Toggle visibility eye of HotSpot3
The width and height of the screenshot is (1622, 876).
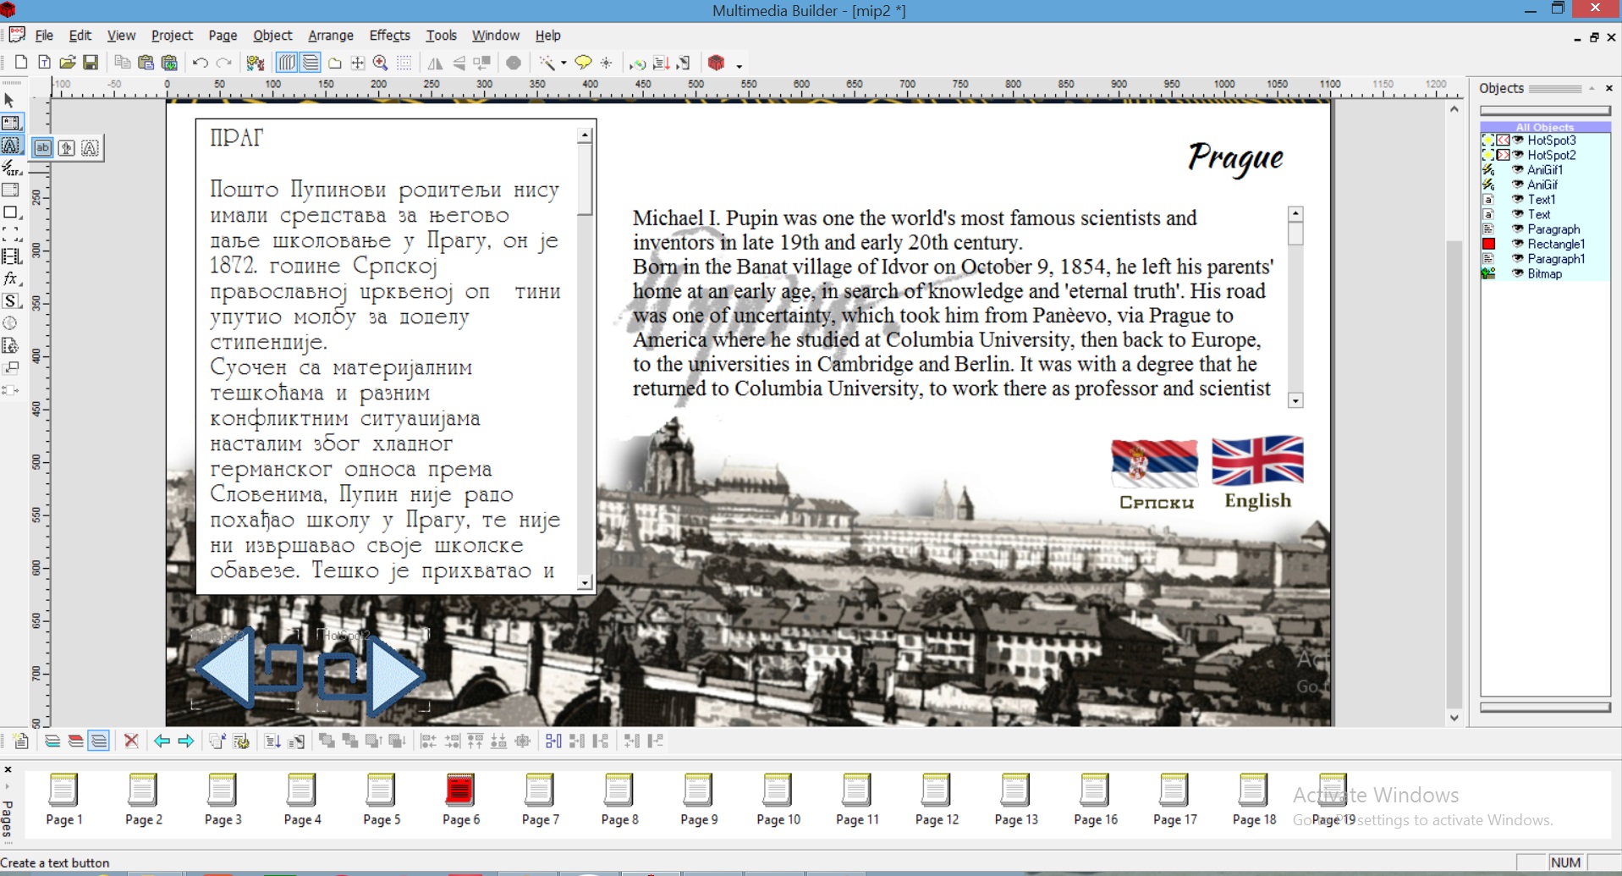coord(1518,140)
